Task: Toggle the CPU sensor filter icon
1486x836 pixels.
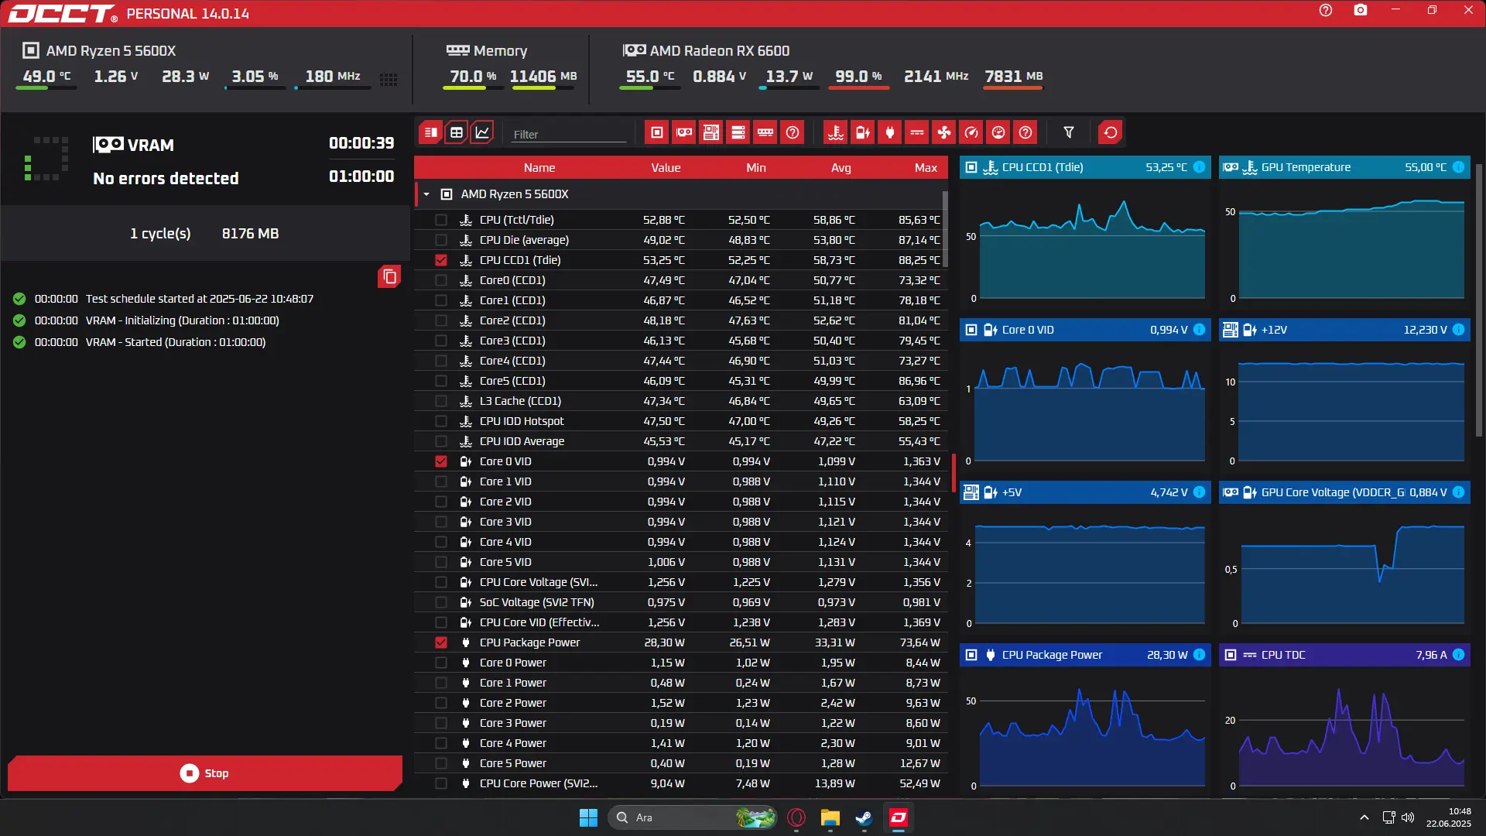Action: [x=657, y=132]
